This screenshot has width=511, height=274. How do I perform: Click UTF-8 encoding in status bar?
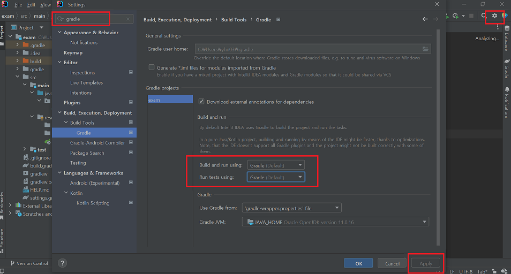[465, 271]
